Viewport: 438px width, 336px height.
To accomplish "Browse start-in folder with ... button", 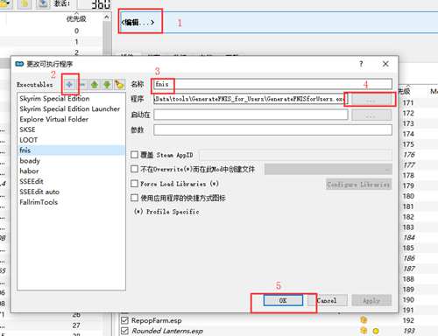I will pyautogui.click(x=371, y=115).
